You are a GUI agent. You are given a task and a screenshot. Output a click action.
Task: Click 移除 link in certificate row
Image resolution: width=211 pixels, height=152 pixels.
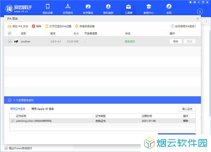click(x=185, y=121)
